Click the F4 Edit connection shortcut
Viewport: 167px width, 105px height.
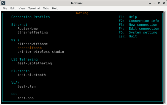[x=139, y=29]
